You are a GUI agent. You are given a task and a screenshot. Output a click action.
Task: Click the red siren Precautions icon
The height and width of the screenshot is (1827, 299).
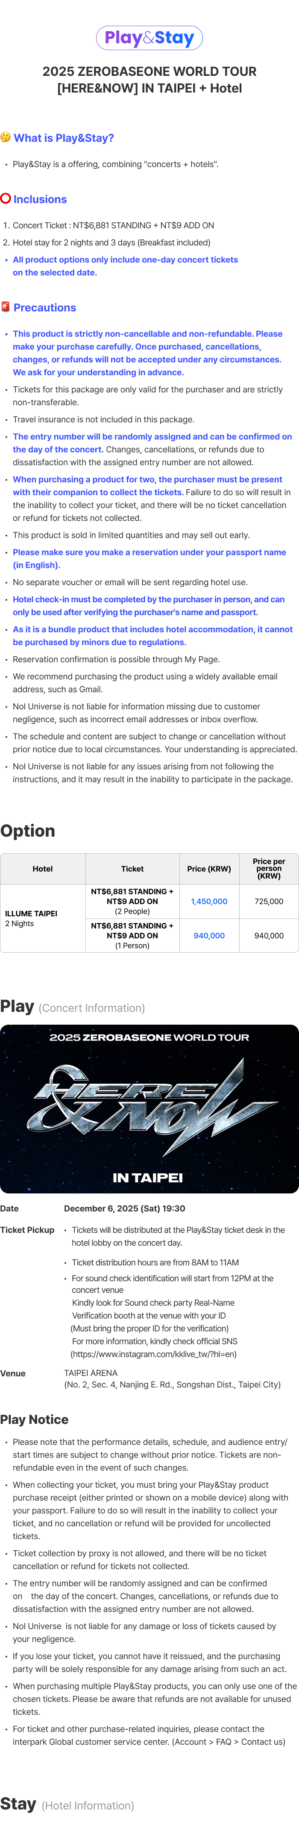tap(6, 307)
